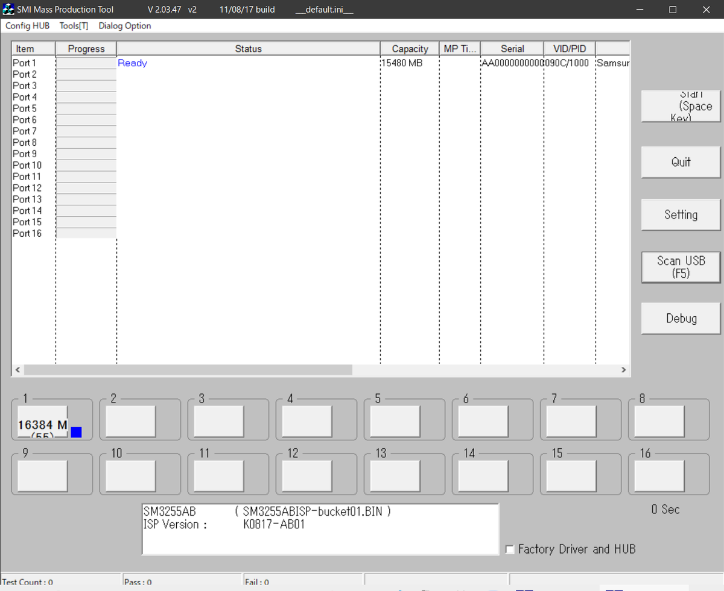Click the Item column header

pyautogui.click(x=34, y=49)
